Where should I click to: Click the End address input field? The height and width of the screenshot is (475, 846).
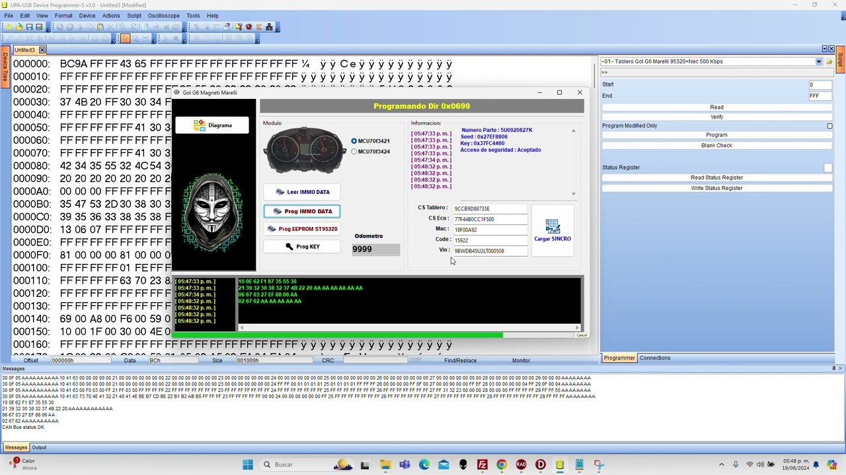820,96
